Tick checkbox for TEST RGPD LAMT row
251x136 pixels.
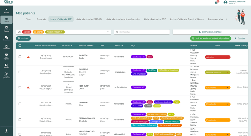20,87
